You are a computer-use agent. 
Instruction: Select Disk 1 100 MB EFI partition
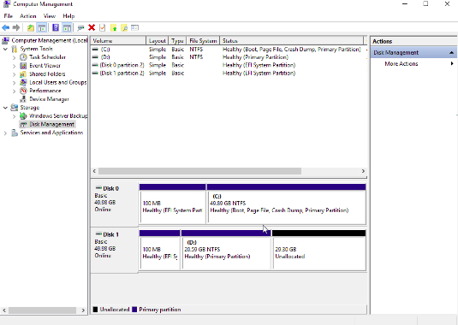click(160, 250)
